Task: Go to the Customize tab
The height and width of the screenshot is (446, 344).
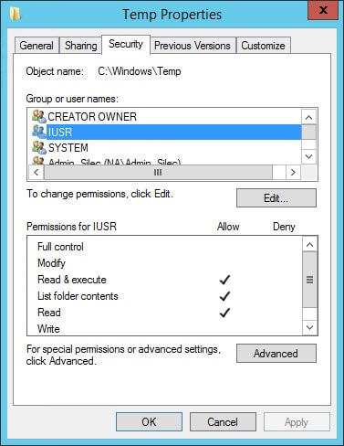Action: 264,46
